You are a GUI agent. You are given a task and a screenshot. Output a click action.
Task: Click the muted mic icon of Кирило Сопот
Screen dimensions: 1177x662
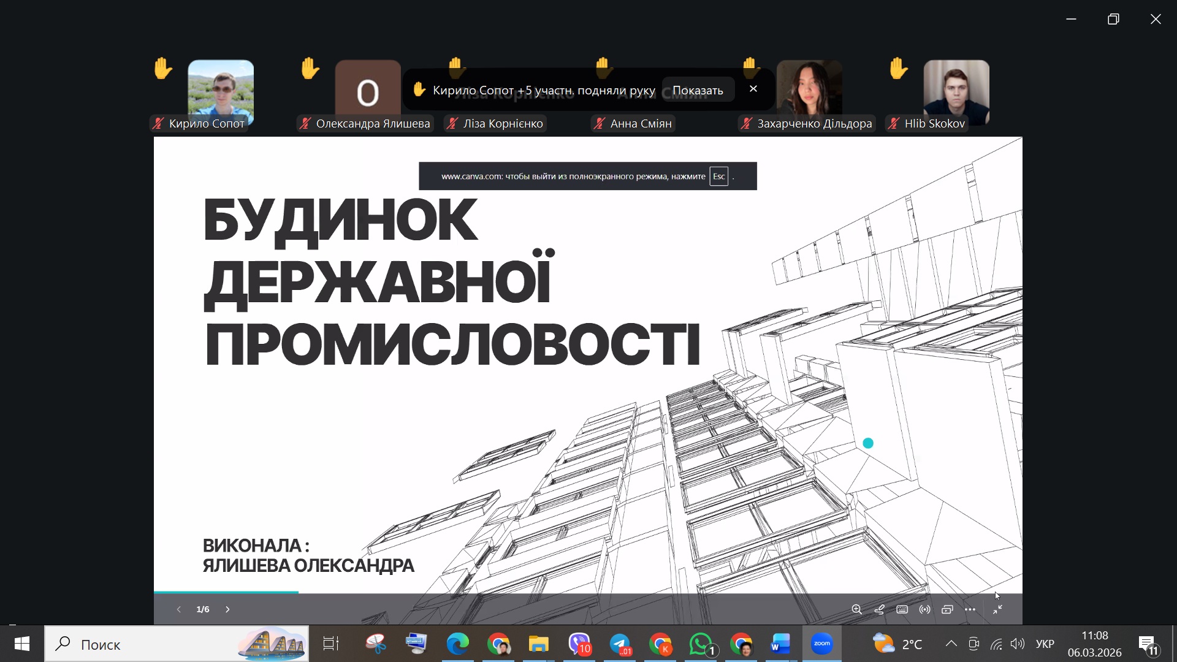(158, 123)
